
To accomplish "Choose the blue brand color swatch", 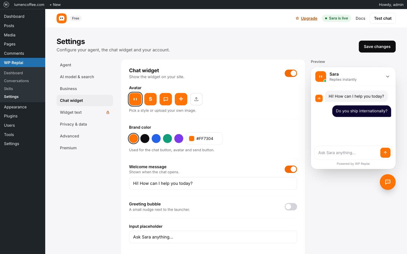I will [x=156, y=139].
